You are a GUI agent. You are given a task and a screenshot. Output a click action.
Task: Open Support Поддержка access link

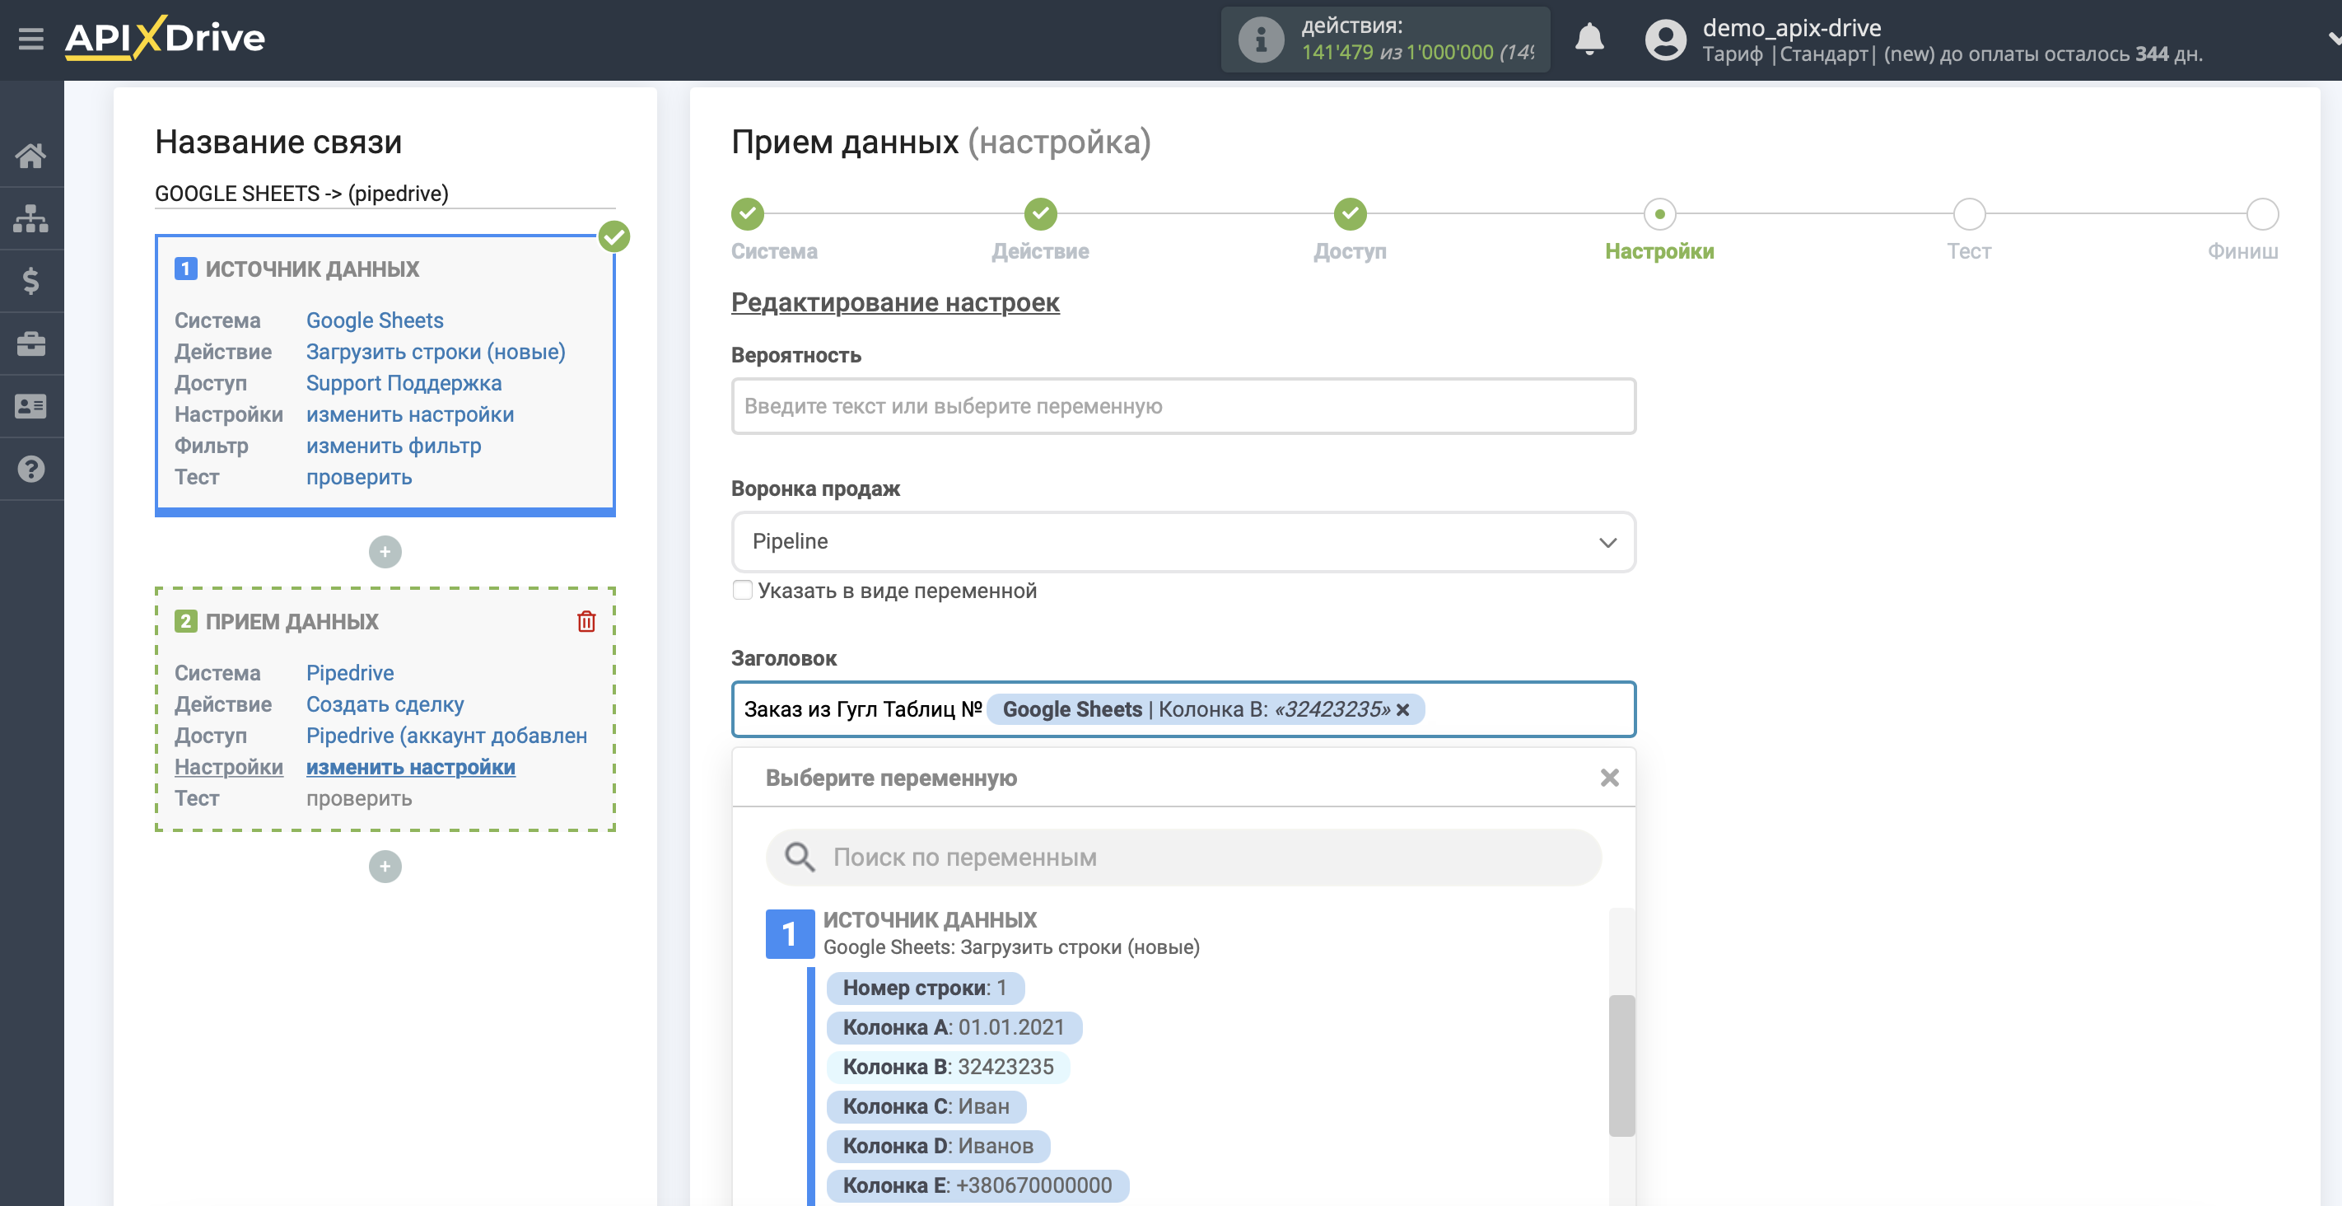[x=404, y=383]
